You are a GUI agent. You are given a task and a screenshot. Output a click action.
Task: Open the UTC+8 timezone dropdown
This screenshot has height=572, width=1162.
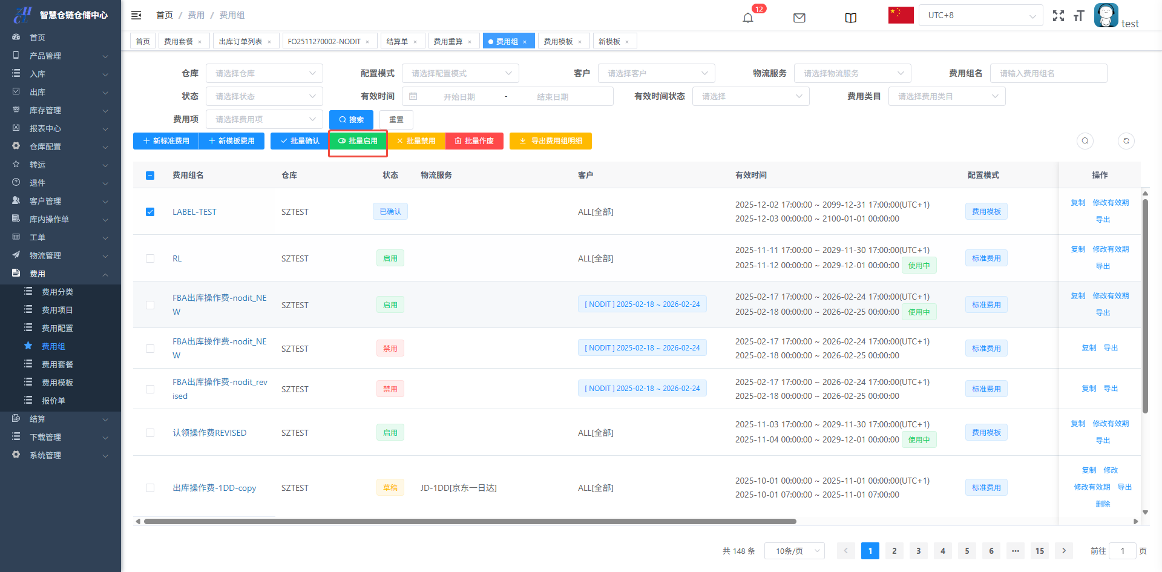tap(980, 16)
